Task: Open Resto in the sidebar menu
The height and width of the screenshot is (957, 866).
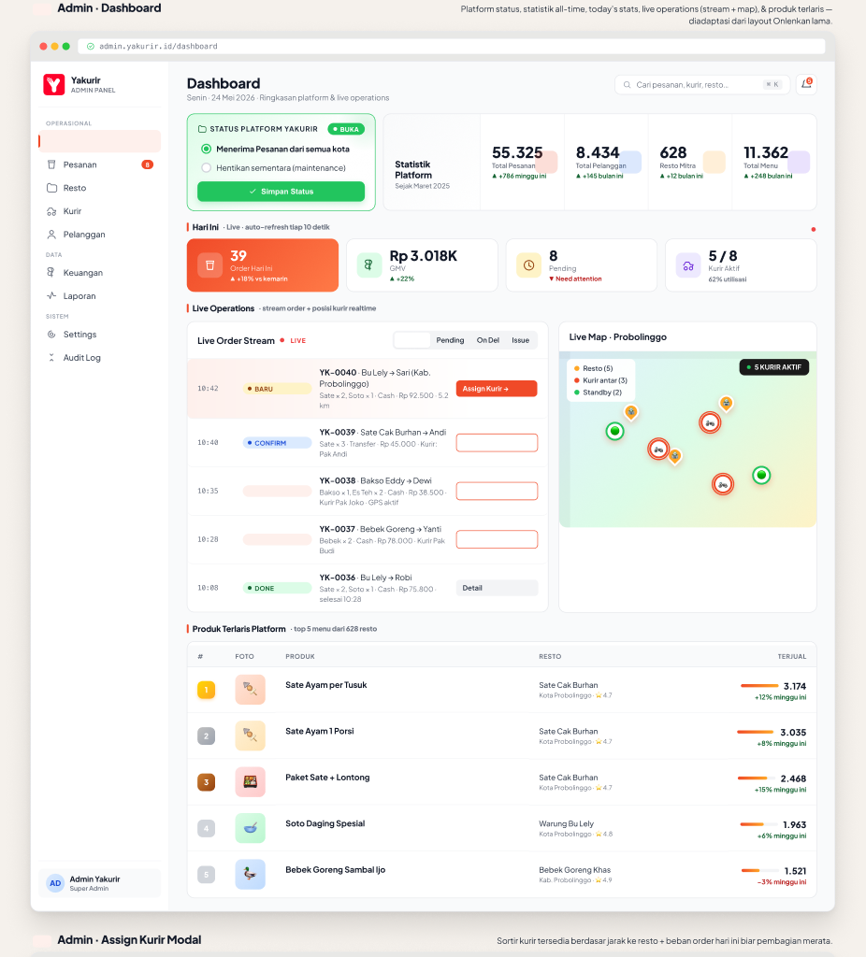Action: (x=99, y=188)
